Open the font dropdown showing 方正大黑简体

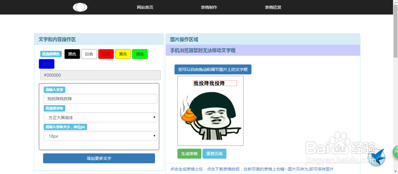coord(101,117)
